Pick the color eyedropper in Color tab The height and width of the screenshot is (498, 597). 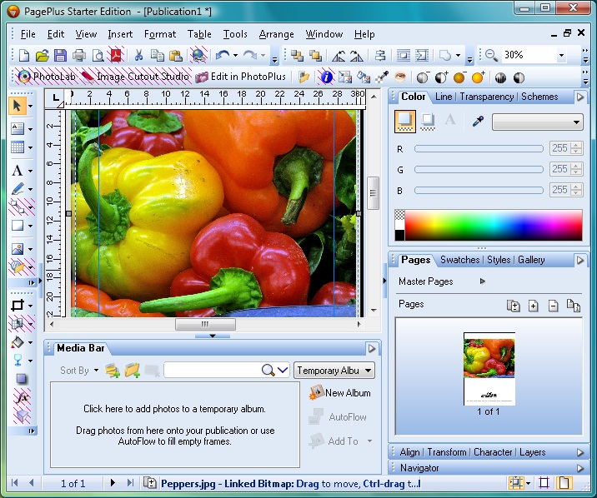coord(478,122)
